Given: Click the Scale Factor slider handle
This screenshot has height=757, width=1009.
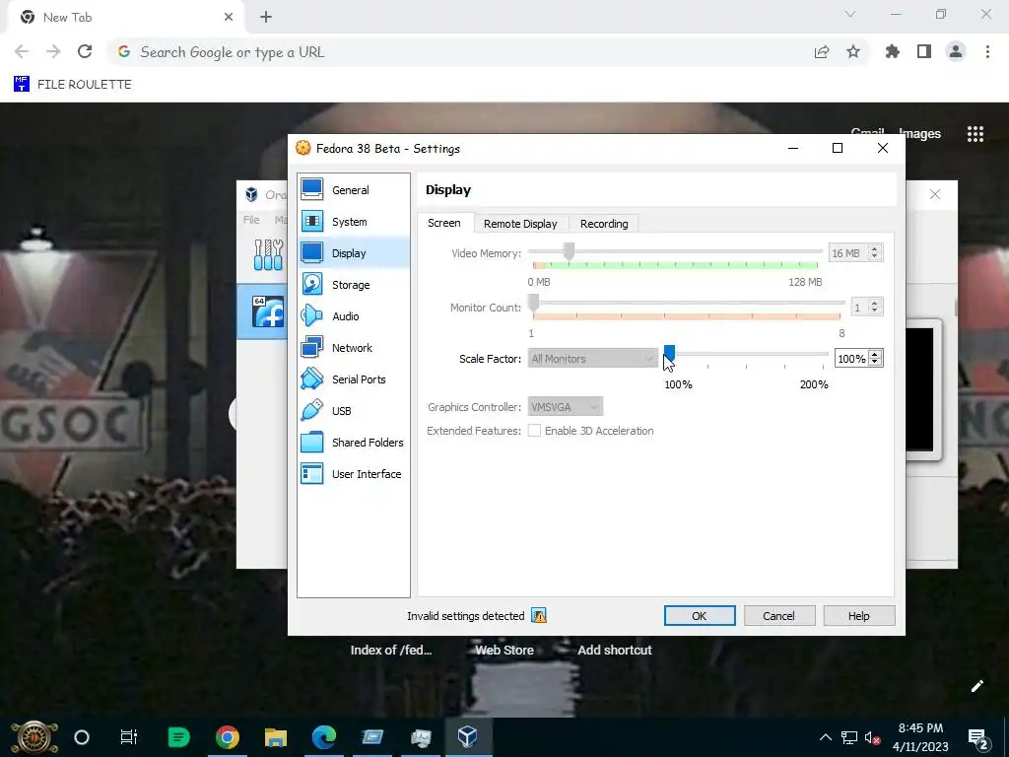Looking at the screenshot, I should pyautogui.click(x=669, y=353).
